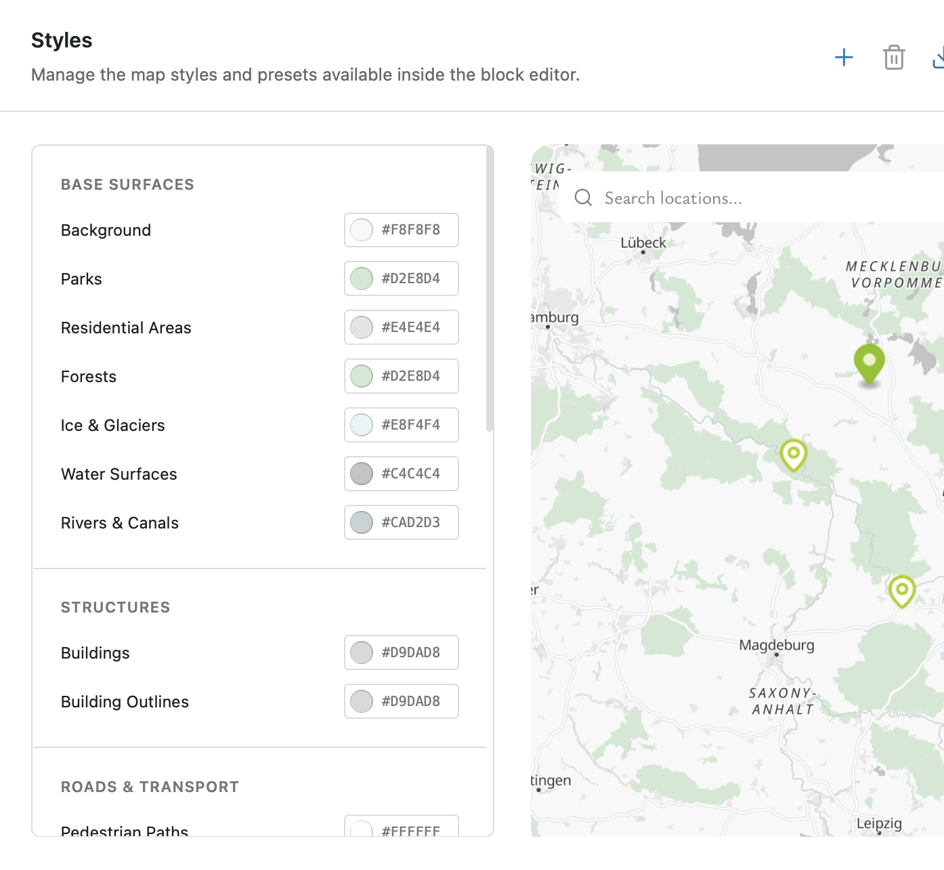
Task: Open the Rivers & Canals color swatch
Action: [x=362, y=523]
